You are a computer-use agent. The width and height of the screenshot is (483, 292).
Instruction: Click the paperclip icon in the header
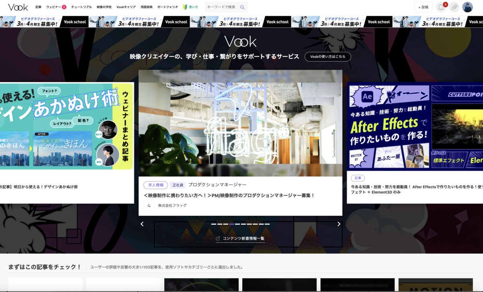tap(454, 7)
